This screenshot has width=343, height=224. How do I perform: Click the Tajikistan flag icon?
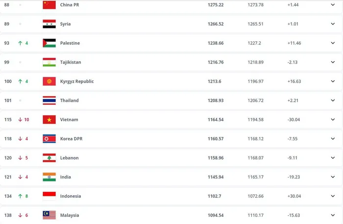click(49, 62)
